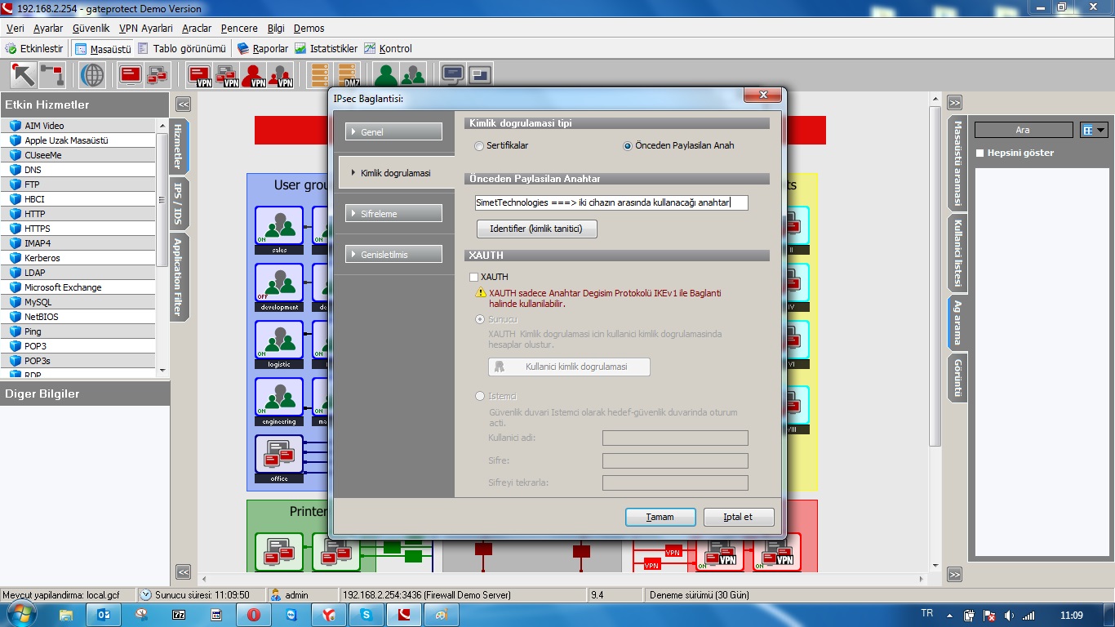Open Opera from the taskbar
Viewport: 1115px width, 627px height.
[253, 615]
